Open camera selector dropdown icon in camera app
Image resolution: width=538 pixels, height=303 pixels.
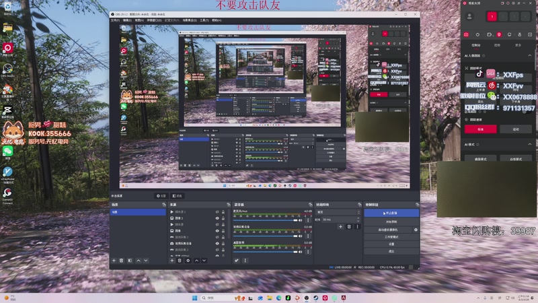coord(490,34)
